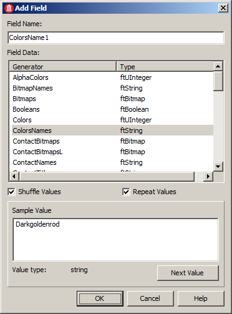Screen dimensions: 232x314
Task: Click the horizontal scrollbar thumb
Action: point(107,177)
